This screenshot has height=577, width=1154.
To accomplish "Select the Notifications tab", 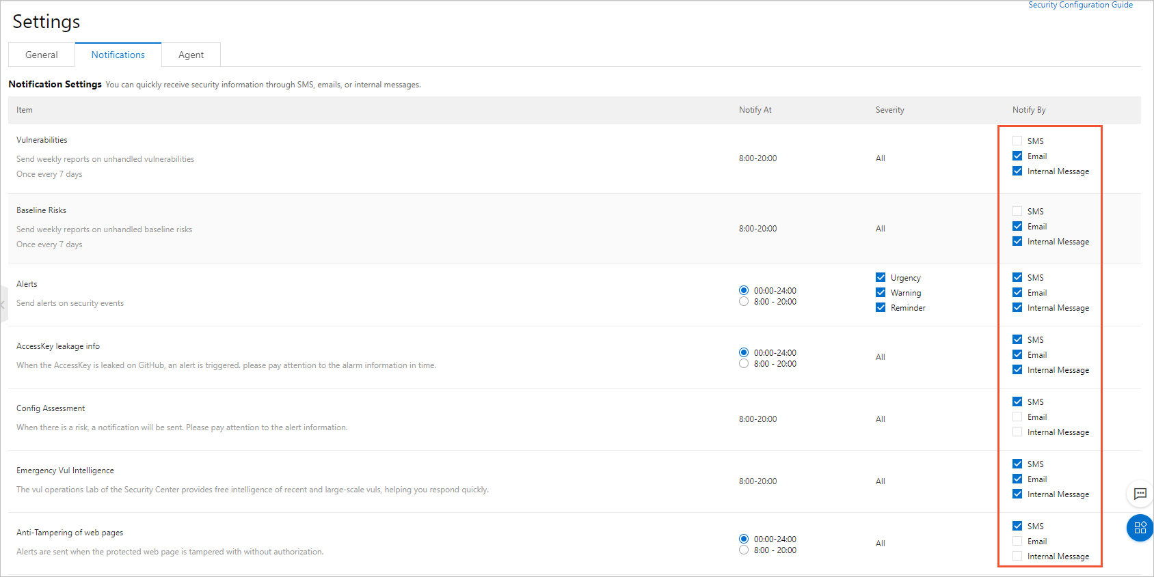I will click(x=118, y=55).
